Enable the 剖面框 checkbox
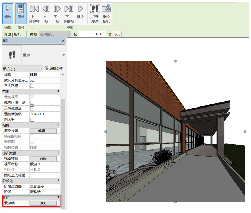This screenshot has height=213, width=251. click(33, 120)
